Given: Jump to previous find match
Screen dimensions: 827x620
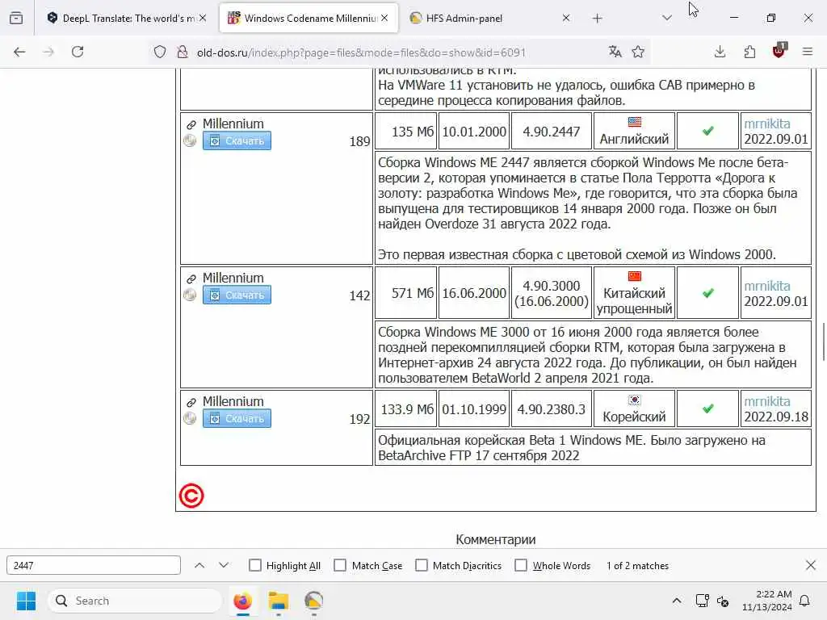Looking at the screenshot, I should tap(199, 565).
